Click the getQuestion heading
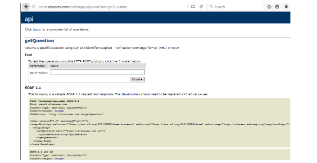This screenshot has height=163, width=317. [39, 41]
